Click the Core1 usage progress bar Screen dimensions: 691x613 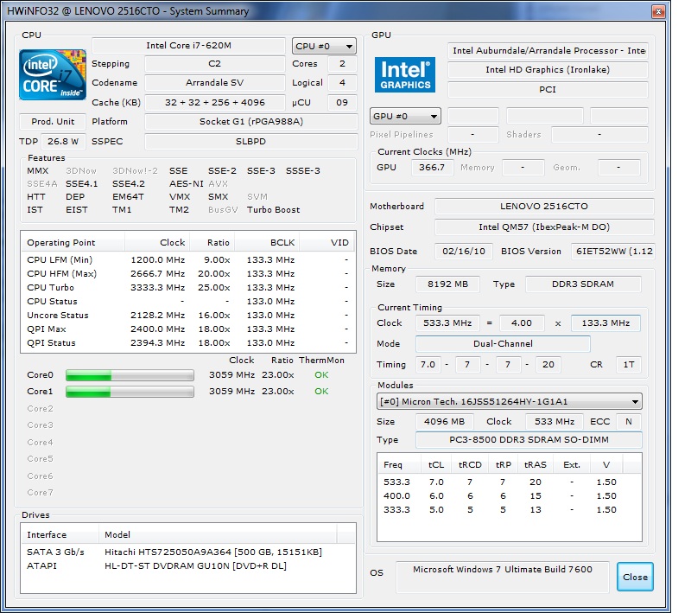tap(130, 392)
